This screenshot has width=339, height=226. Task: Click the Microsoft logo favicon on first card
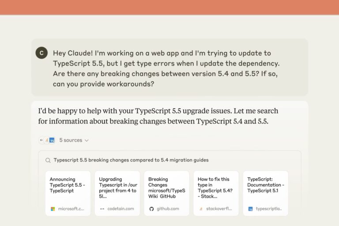tap(53, 209)
